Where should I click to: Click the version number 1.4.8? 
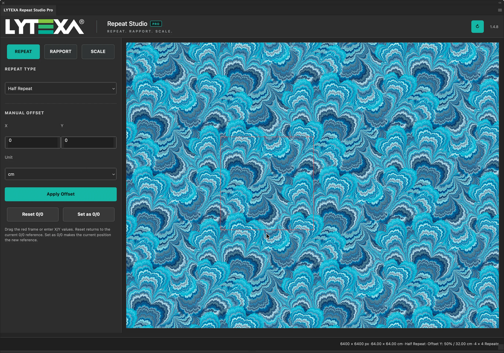tap(494, 27)
